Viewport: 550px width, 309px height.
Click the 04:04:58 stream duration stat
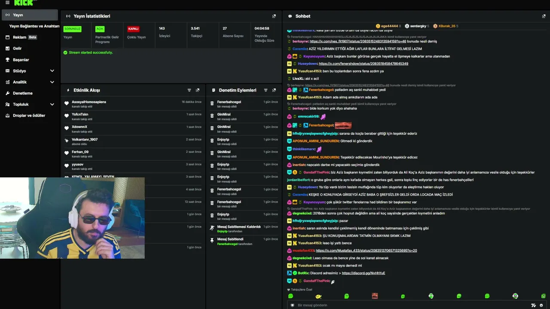264,34
